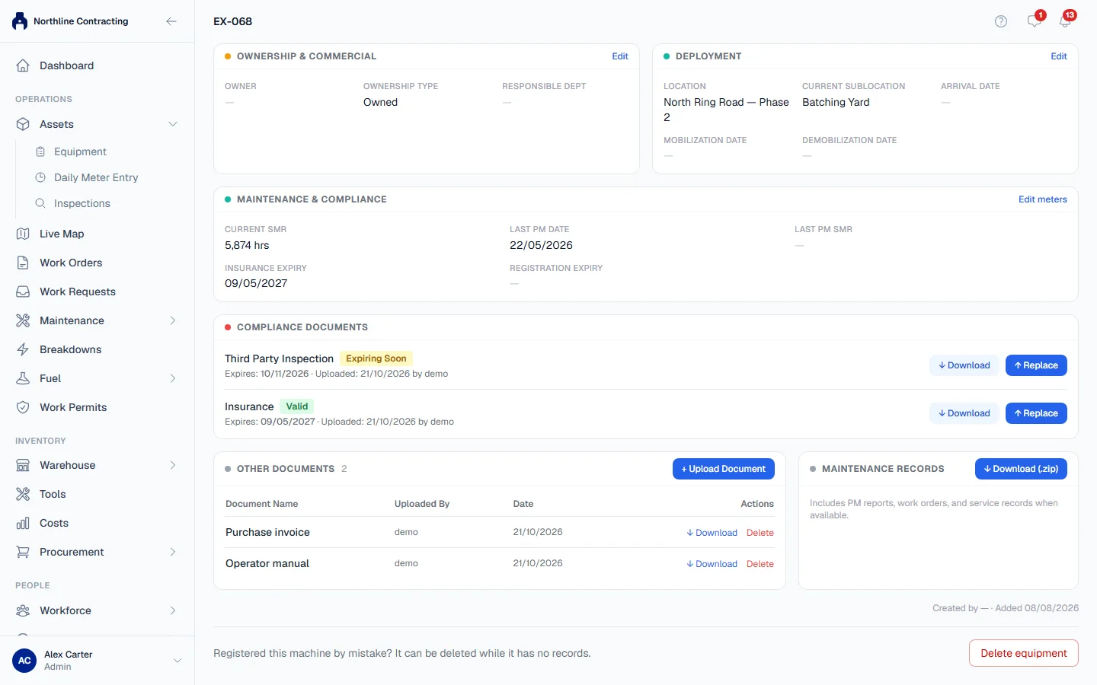Image resolution: width=1097 pixels, height=685 pixels.
Task: Delete the Purchase invoice document
Action: pos(760,533)
